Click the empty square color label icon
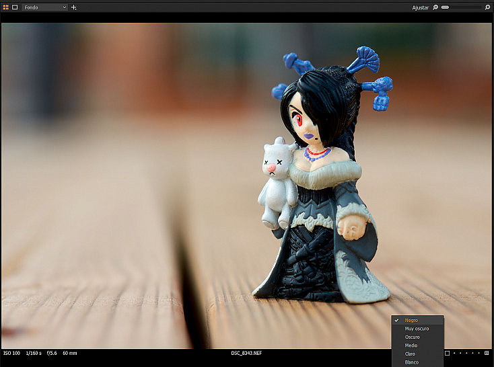 [447, 353]
